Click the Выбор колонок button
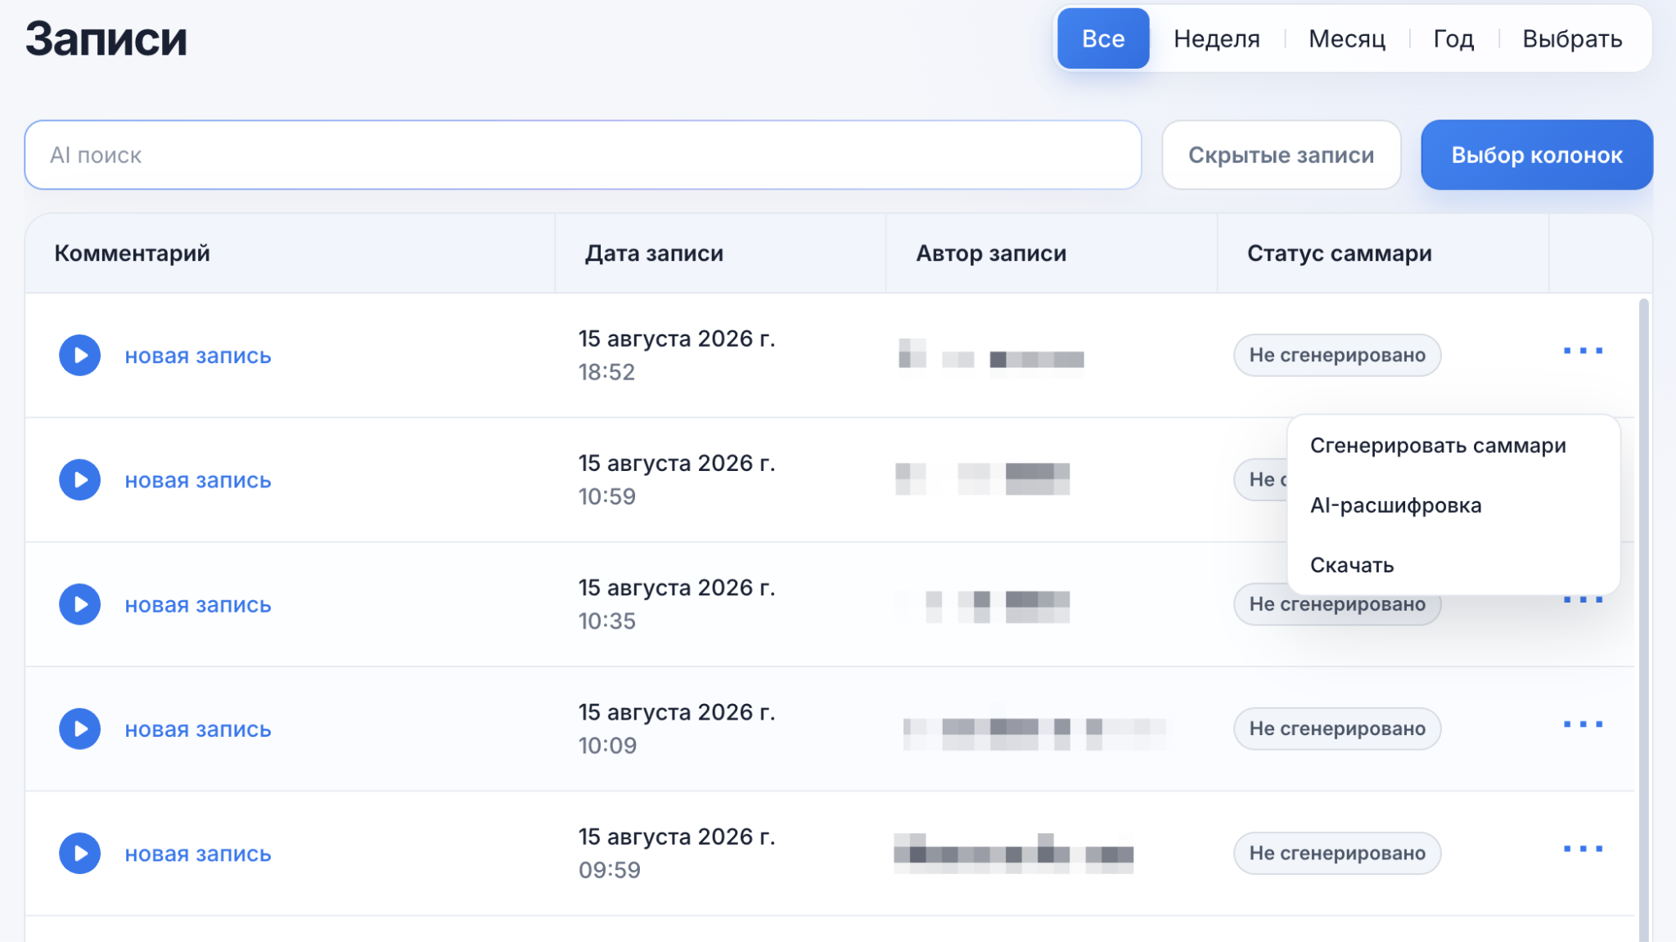 click(1537, 155)
